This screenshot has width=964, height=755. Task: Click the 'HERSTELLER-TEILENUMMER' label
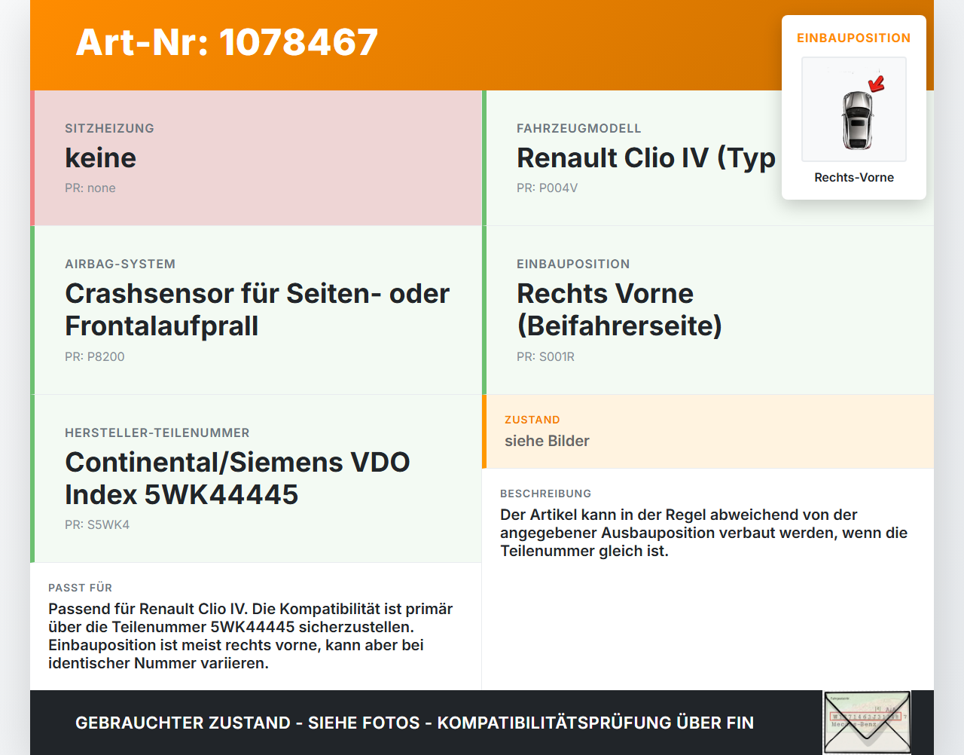(157, 433)
